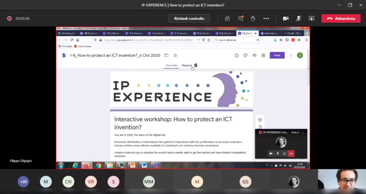
Task: Open a new Firefox tab
Action: [x=307, y=33]
